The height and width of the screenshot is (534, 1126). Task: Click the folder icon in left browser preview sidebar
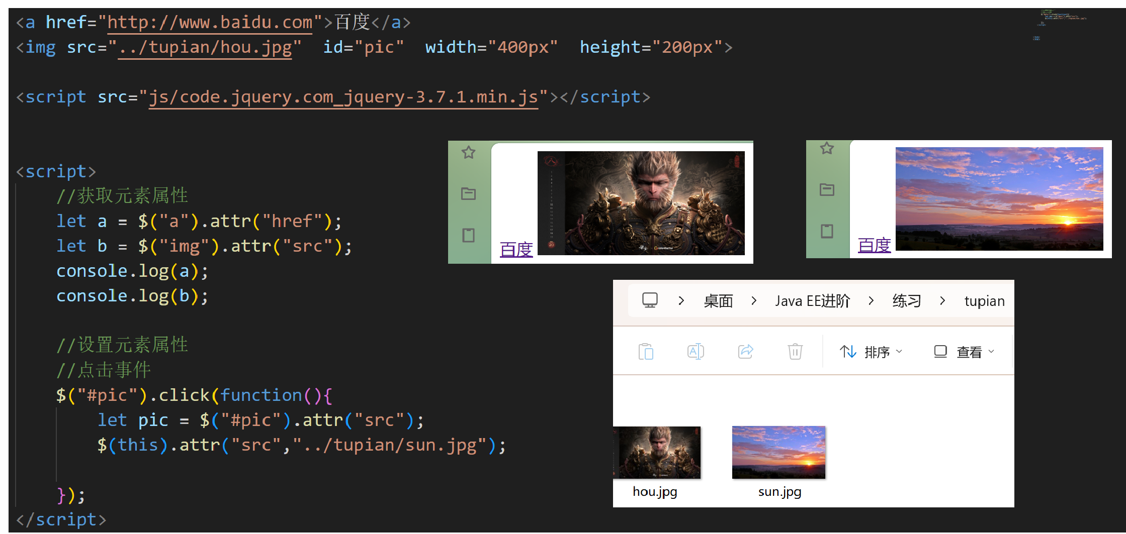[x=468, y=193]
